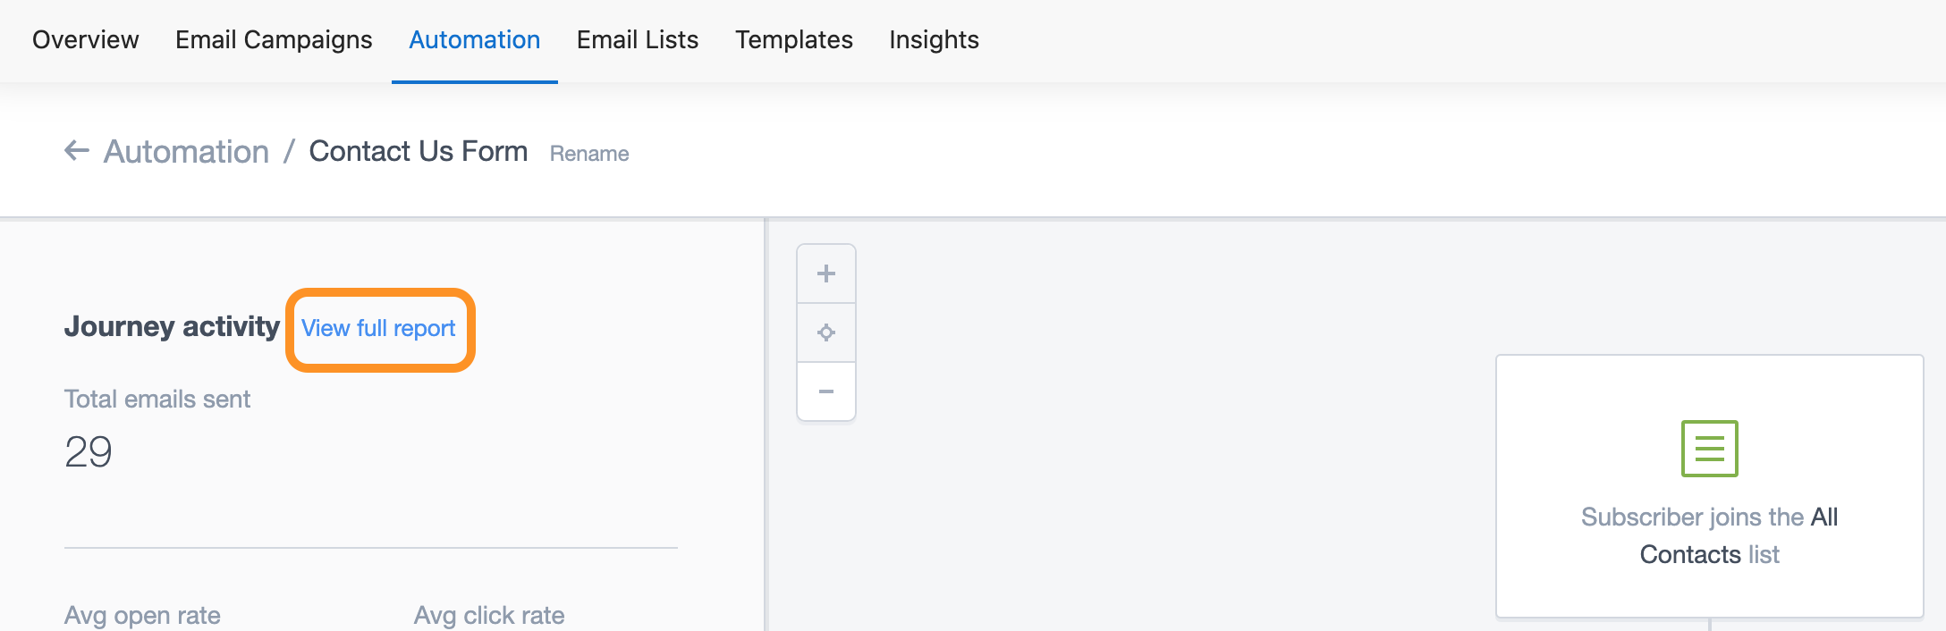Go to Email Lists tab
This screenshot has height=631, width=1946.
(638, 40)
